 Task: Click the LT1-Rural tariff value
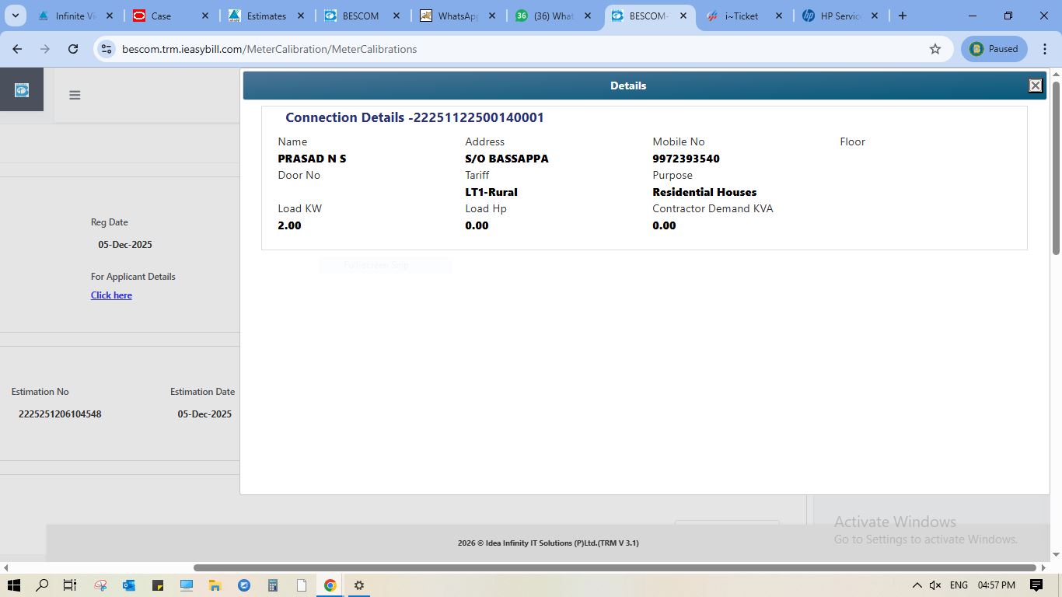tap(491, 192)
